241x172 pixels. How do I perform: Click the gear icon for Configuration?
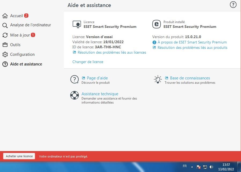(x=5, y=54)
